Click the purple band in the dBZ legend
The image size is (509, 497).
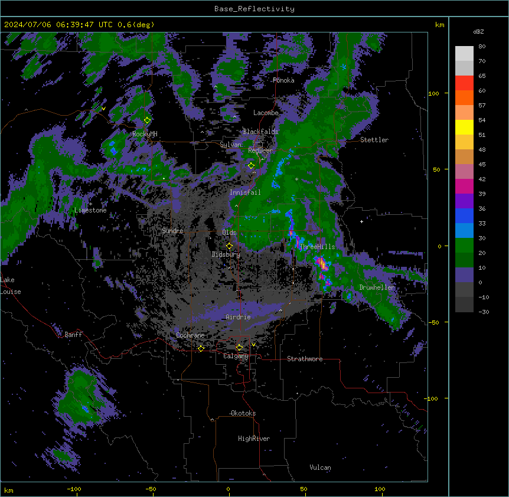[464, 201]
